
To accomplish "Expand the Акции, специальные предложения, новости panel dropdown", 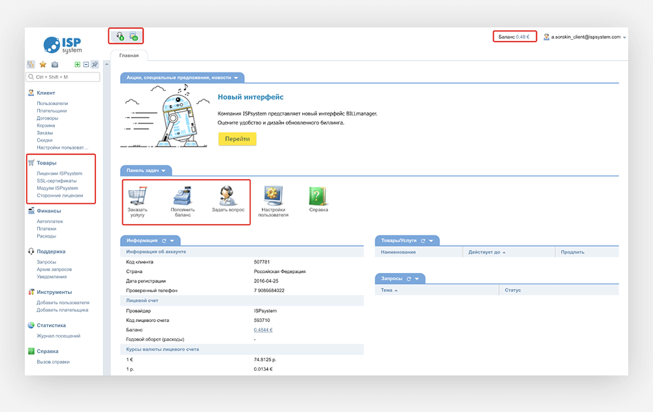I will coord(236,77).
